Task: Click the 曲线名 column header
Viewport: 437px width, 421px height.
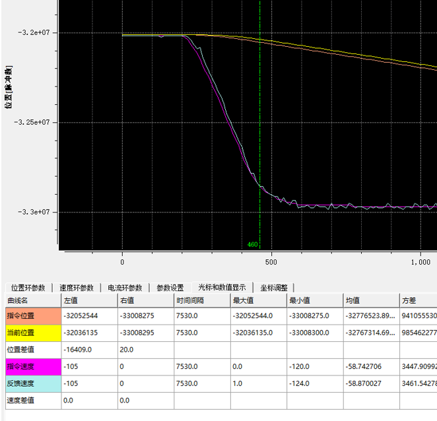Action: pyautogui.click(x=33, y=301)
